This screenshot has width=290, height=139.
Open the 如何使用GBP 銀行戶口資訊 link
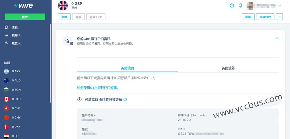98,88
